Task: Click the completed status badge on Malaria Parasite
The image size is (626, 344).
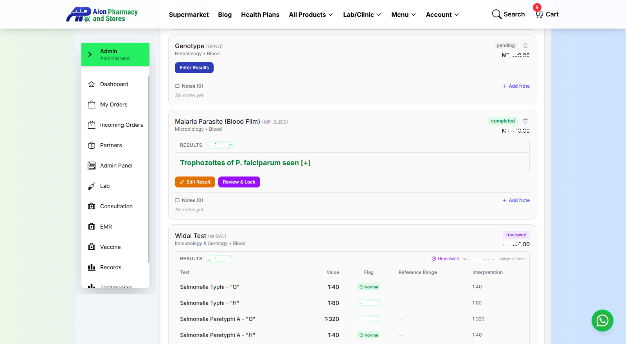Action: [x=503, y=121]
